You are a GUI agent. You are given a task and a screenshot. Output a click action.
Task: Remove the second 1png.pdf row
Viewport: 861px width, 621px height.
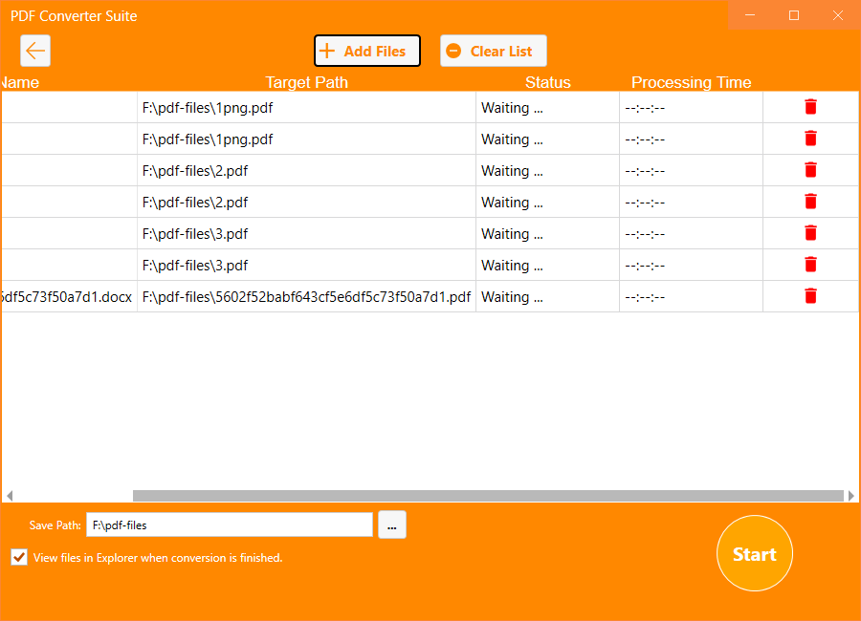[x=810, y=139]
